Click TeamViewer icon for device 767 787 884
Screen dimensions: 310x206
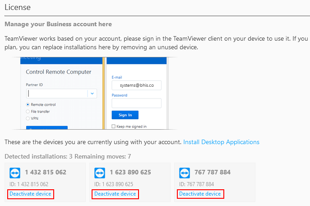click(185, 173)
